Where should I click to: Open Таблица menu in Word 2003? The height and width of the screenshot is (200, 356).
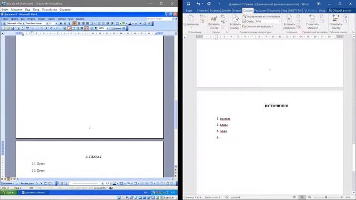tap(62, 19)
